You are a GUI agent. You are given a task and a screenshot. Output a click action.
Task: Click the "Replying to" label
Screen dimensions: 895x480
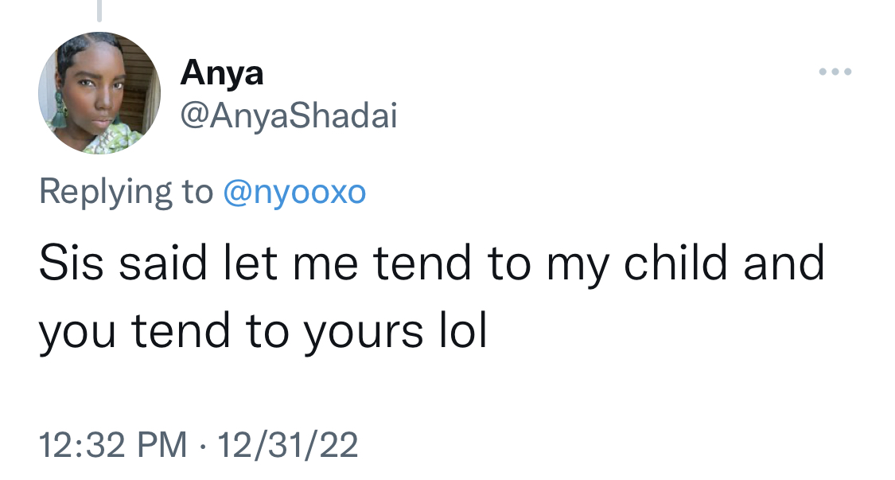(x=126, y=192)
